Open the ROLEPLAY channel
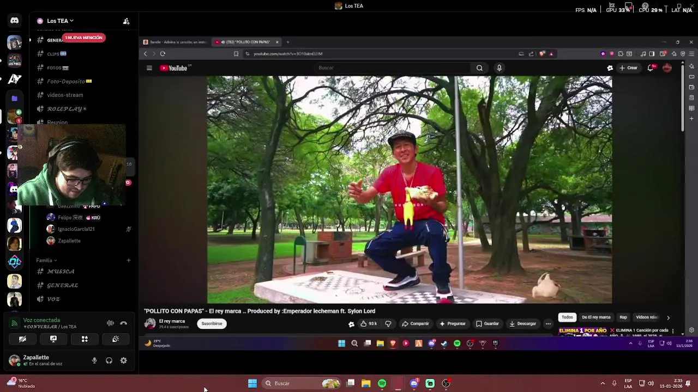Image resolution: width=698 pixels, height=392 pixels. click(67, 109)
